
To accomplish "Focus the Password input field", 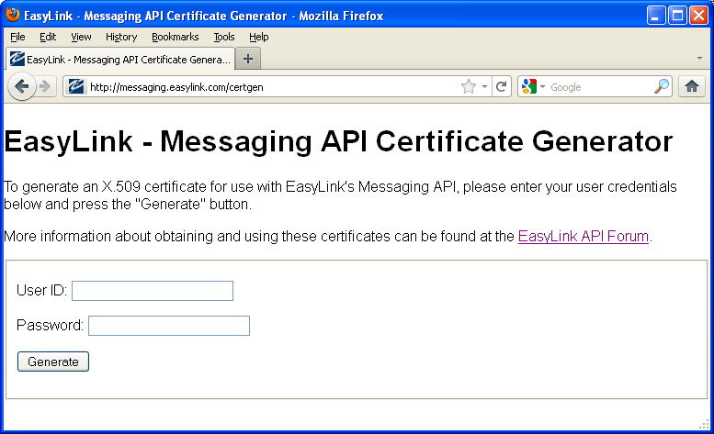I will pyautogui.click(x=169, y=326).
